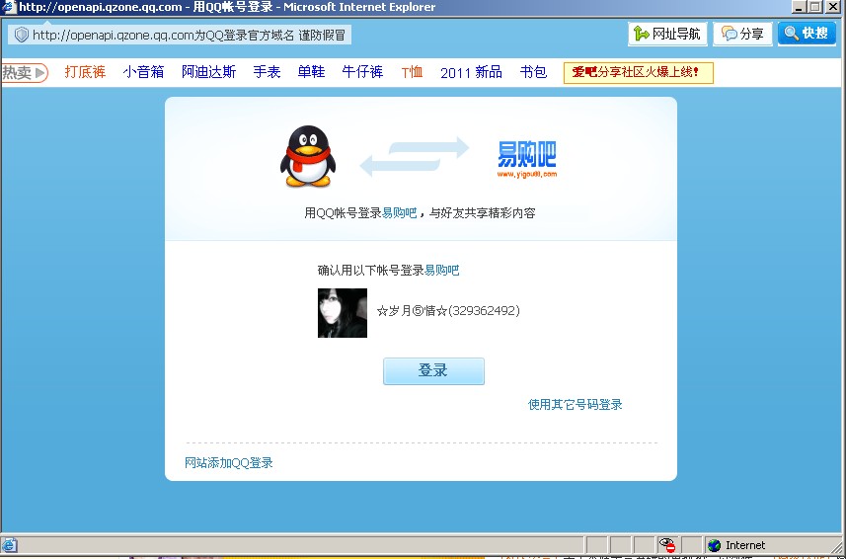Screen dimensions: 846x559
Task: Open 使用其它号码登录 link
Action: click(x=576, y=404)
